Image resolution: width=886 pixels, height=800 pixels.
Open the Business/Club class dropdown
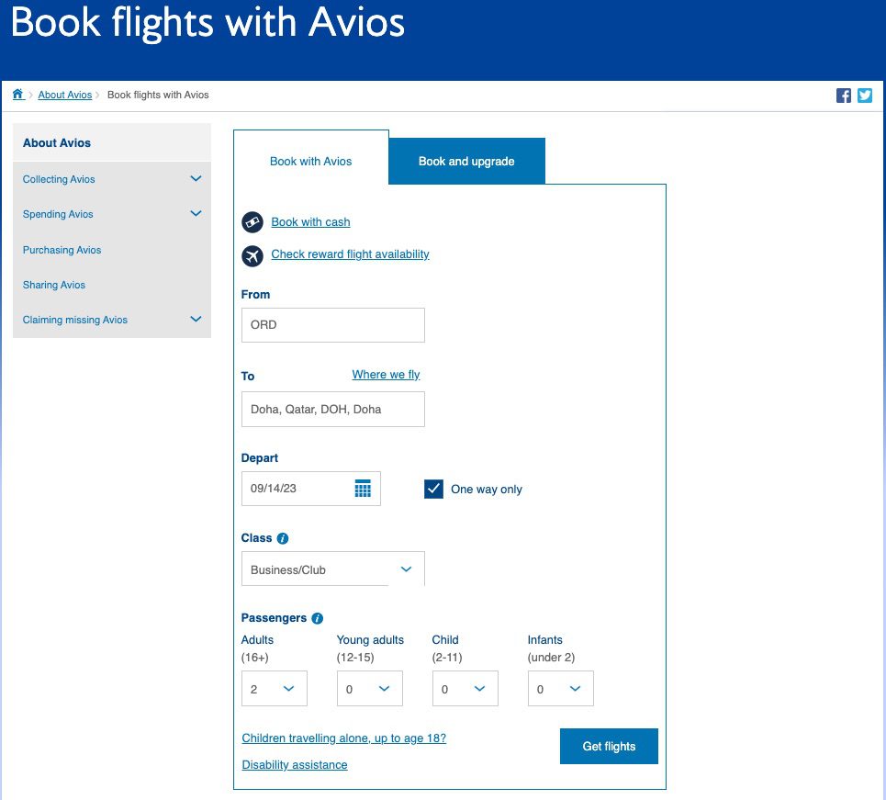(332, 569)
